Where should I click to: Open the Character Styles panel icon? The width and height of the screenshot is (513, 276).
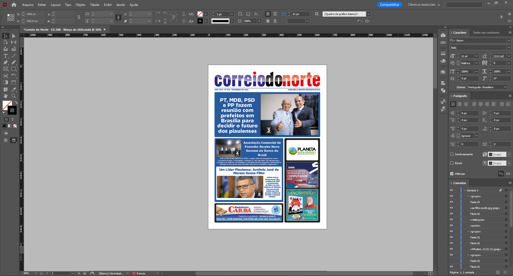tap(443, 101)
